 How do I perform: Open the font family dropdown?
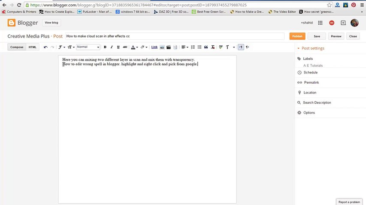62,47
